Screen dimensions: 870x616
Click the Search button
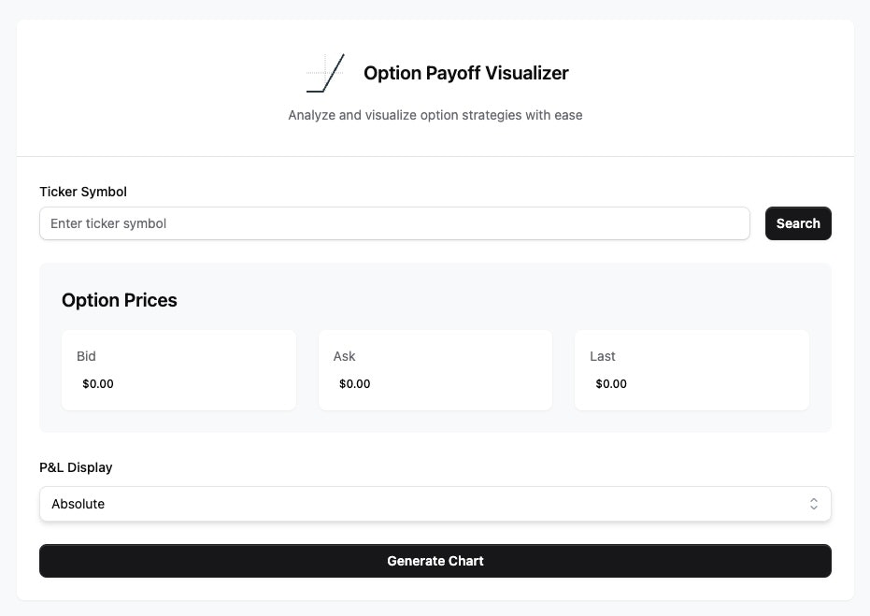(798, 223)
